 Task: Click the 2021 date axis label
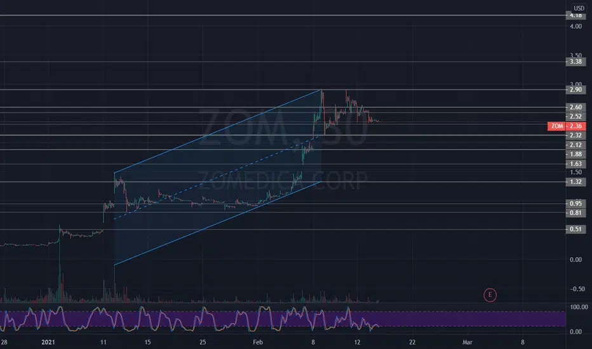(48, 342)
